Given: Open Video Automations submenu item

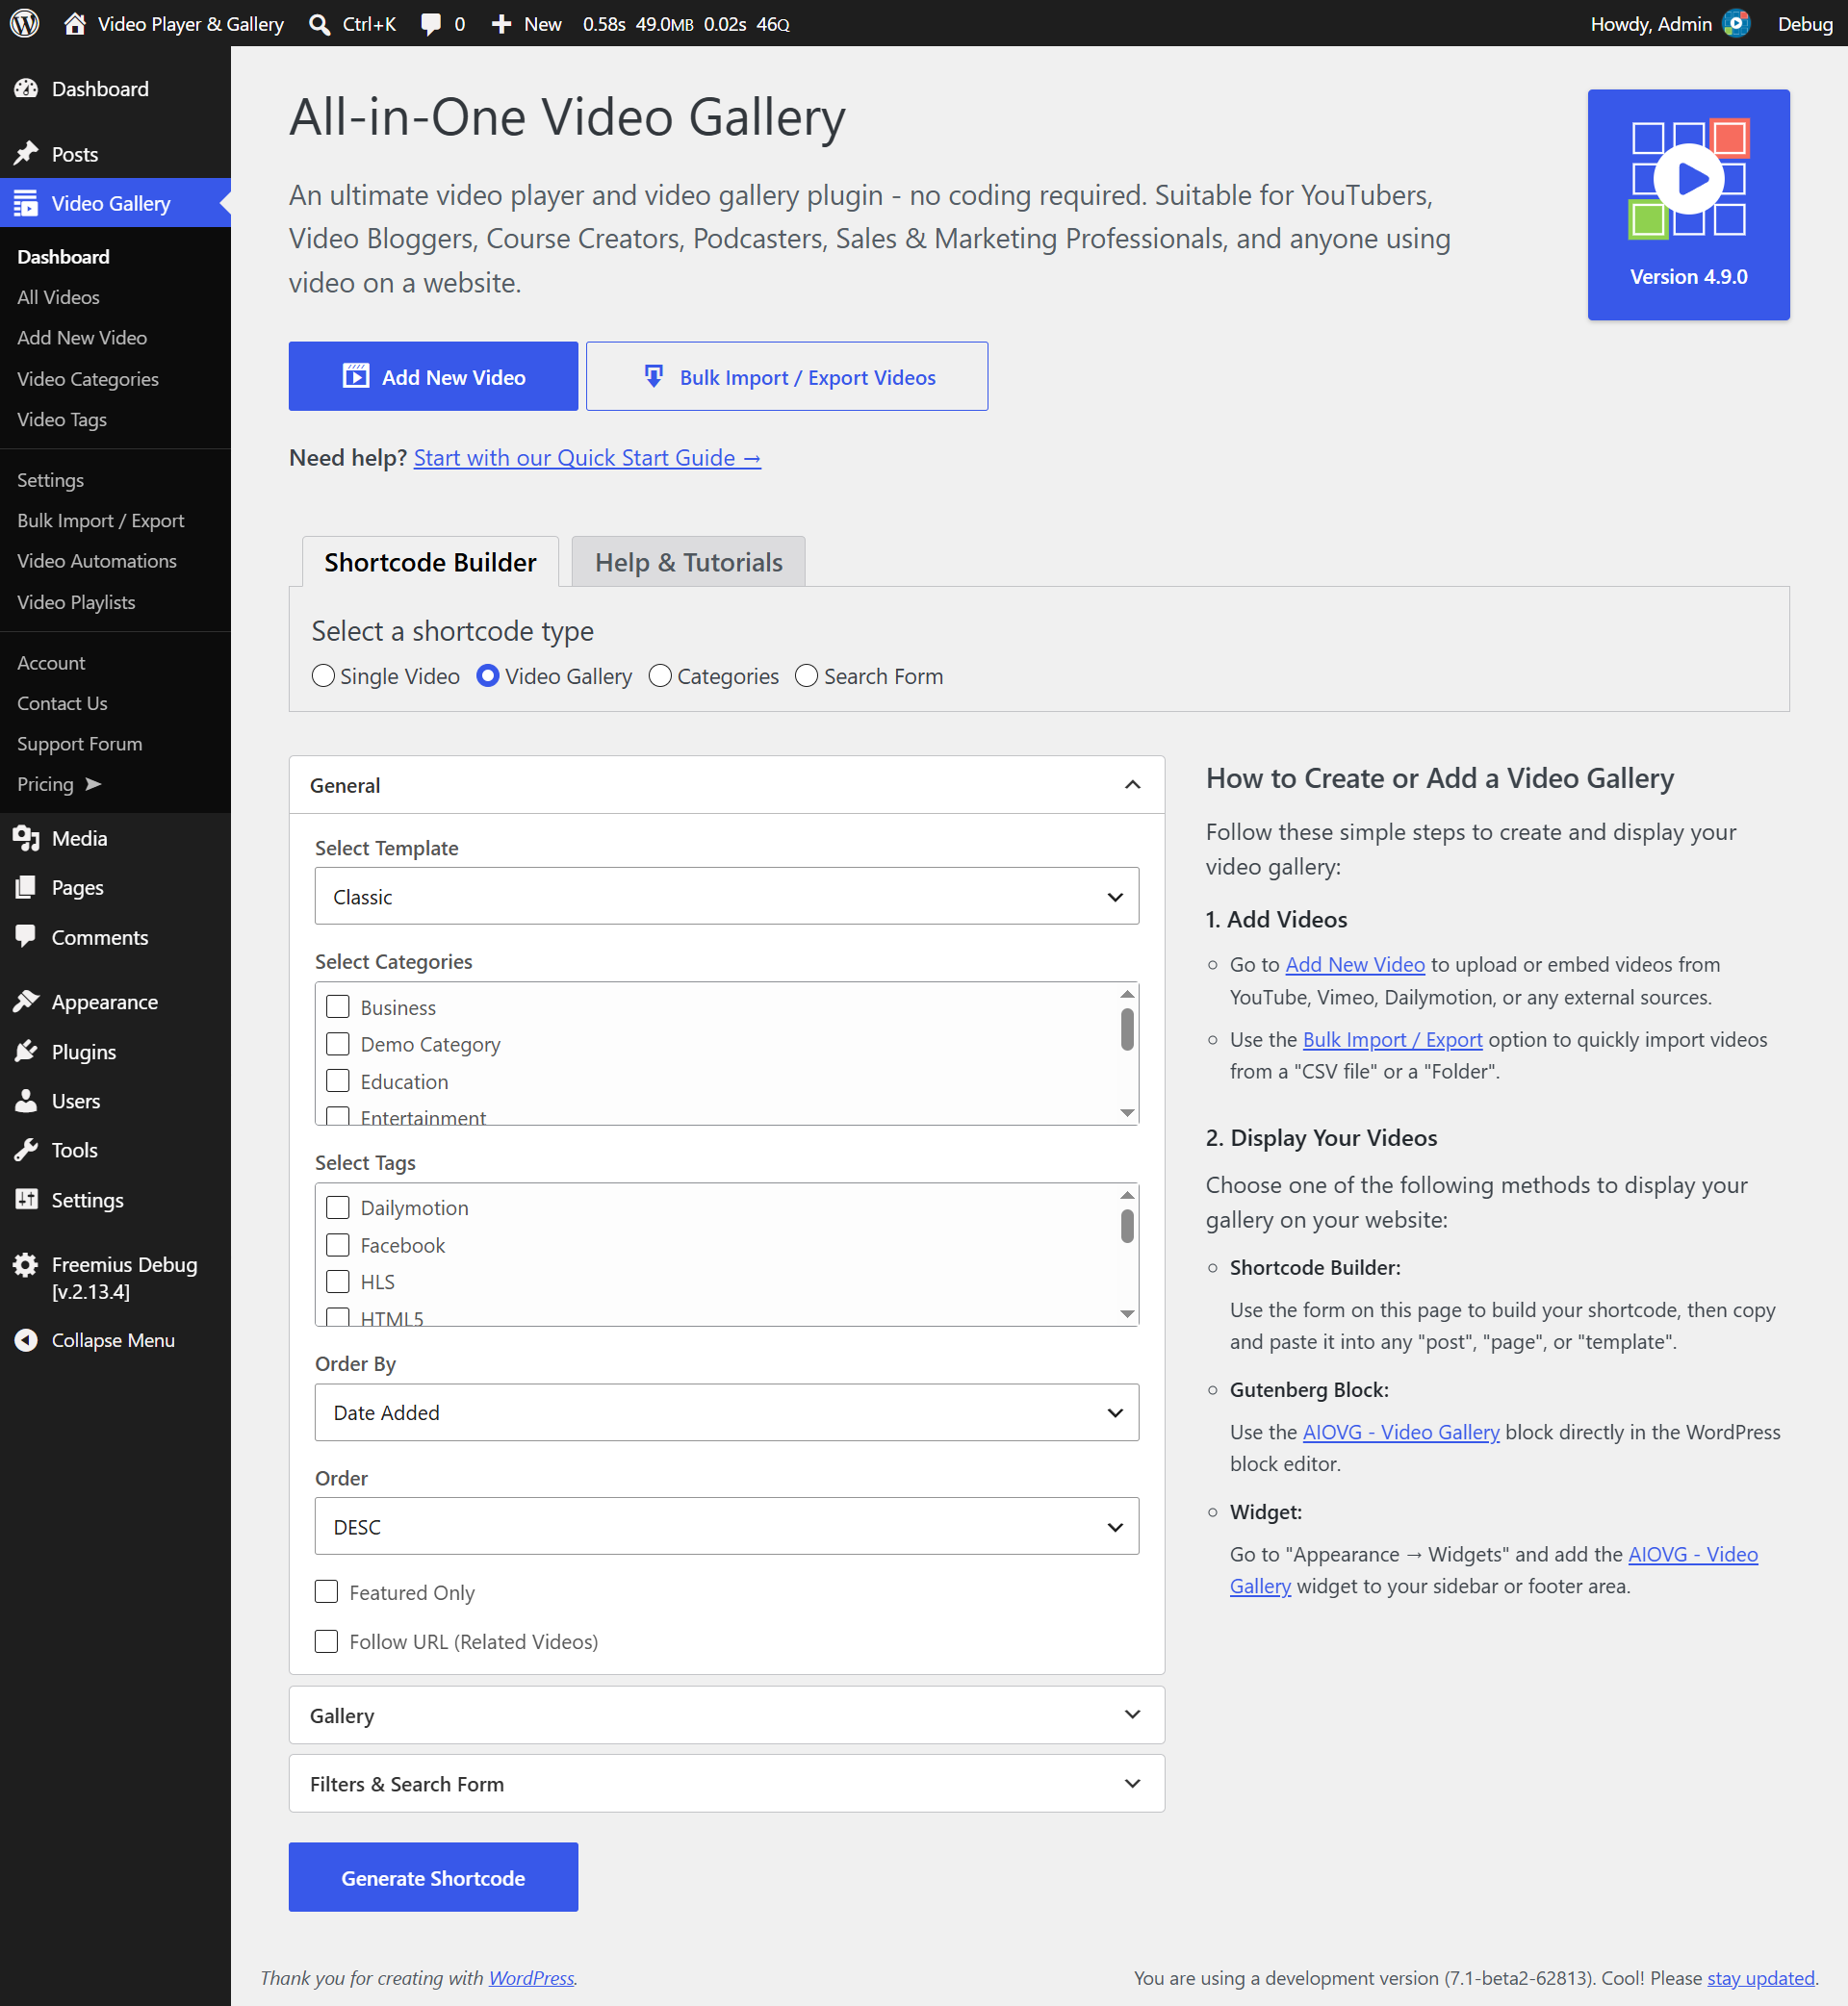Looking at the screenshot, I should coord(97,561).
